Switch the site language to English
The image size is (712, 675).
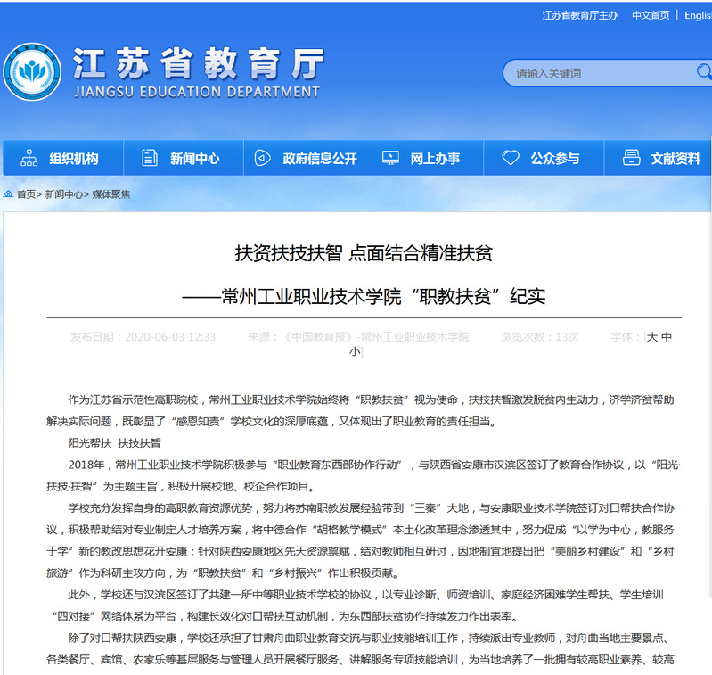coord(698,16)
